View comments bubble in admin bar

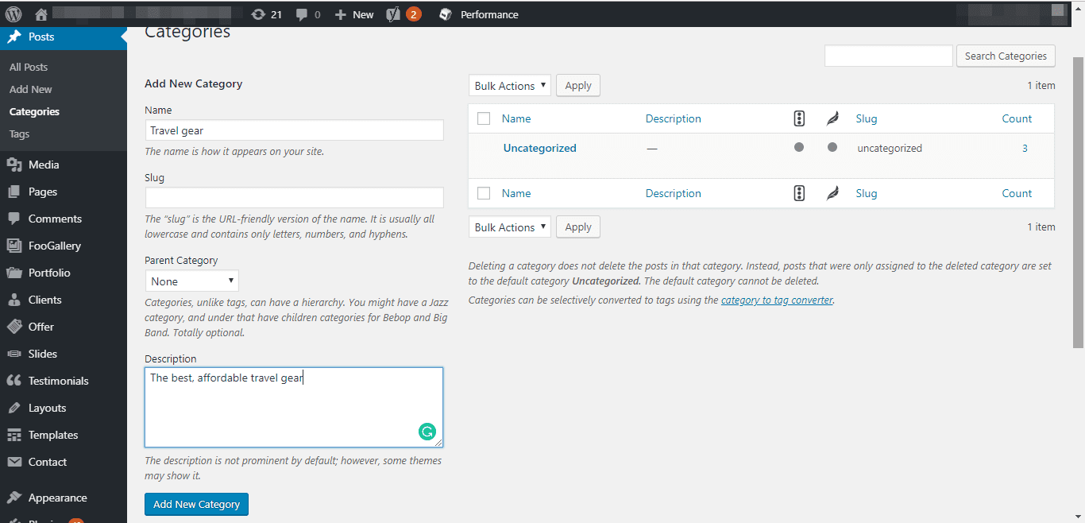click(302, 14)
